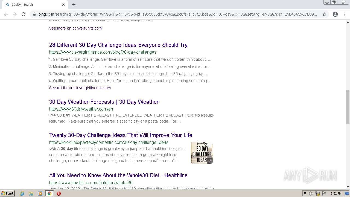Open the red shield taskbar app
This screenshot has height=197, width=350.
click(x=59, y=193)
